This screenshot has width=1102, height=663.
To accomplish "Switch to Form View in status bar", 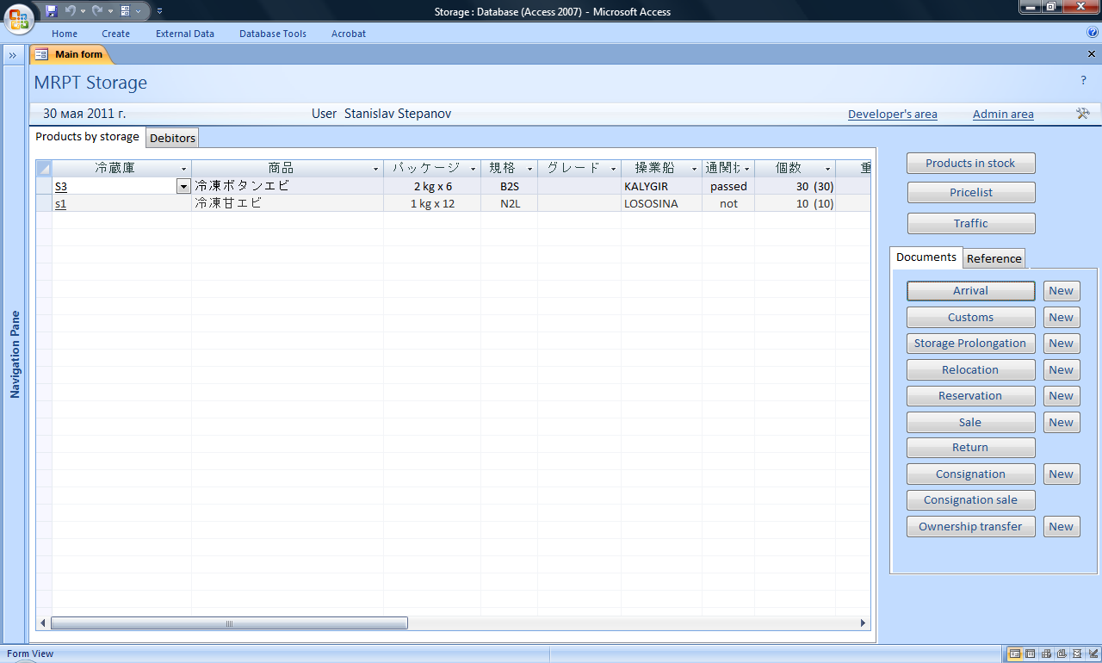I will [x=1015, y=654].
